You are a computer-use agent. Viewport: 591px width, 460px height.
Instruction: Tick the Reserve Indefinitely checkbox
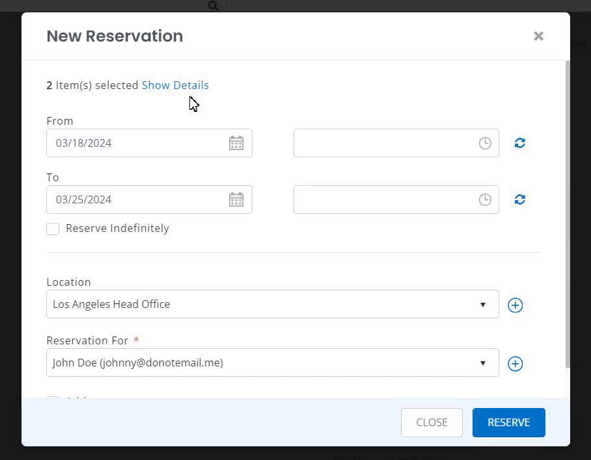[x=53, y=229]
